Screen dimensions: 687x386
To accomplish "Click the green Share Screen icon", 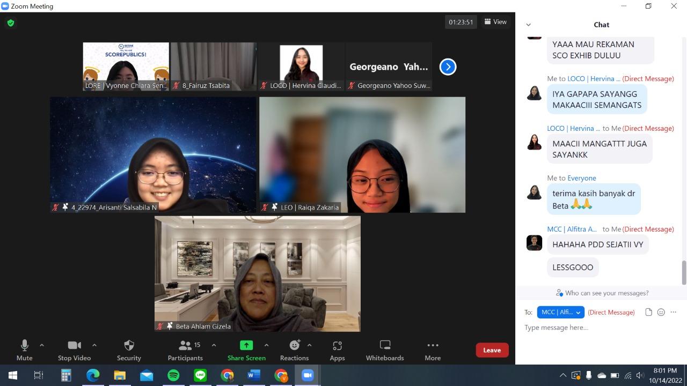I will 246,345.
